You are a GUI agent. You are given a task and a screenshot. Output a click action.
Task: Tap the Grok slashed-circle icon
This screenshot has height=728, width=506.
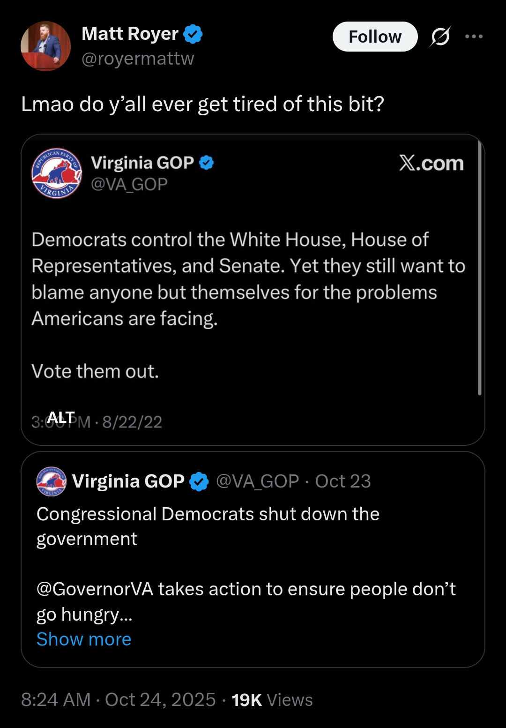pos(440,37)
